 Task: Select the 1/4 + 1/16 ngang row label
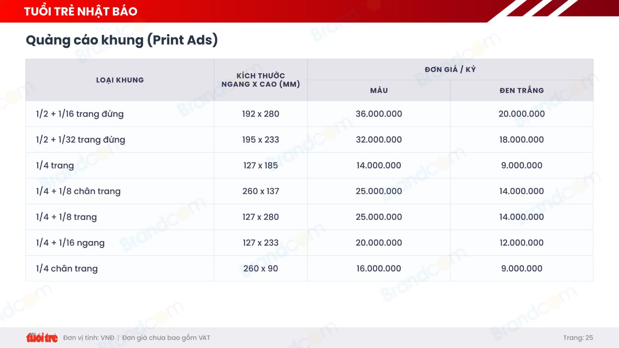[70, 243]
